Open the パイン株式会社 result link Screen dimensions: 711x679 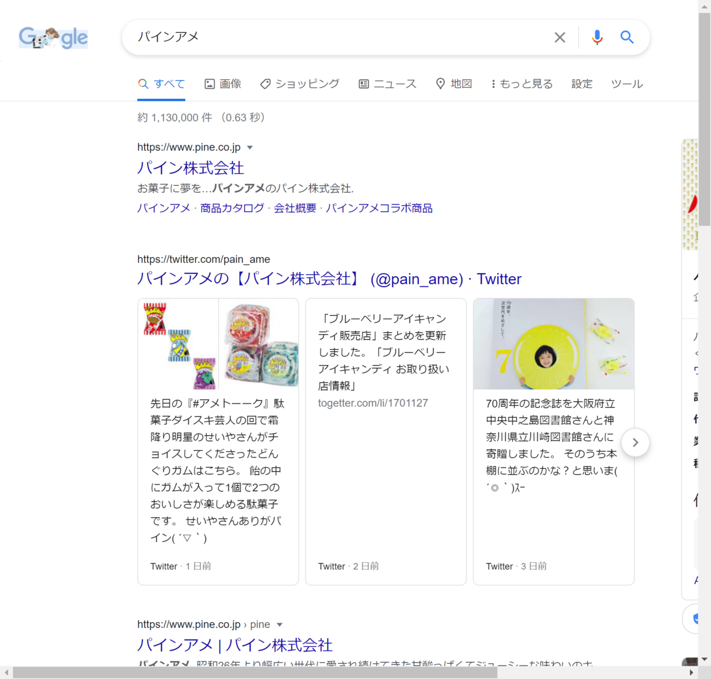pyautogui.click(x=190, y=168)
